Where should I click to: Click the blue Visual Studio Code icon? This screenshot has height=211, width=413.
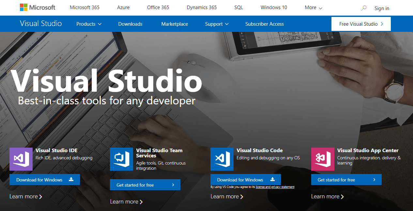[x=222, y=159]
